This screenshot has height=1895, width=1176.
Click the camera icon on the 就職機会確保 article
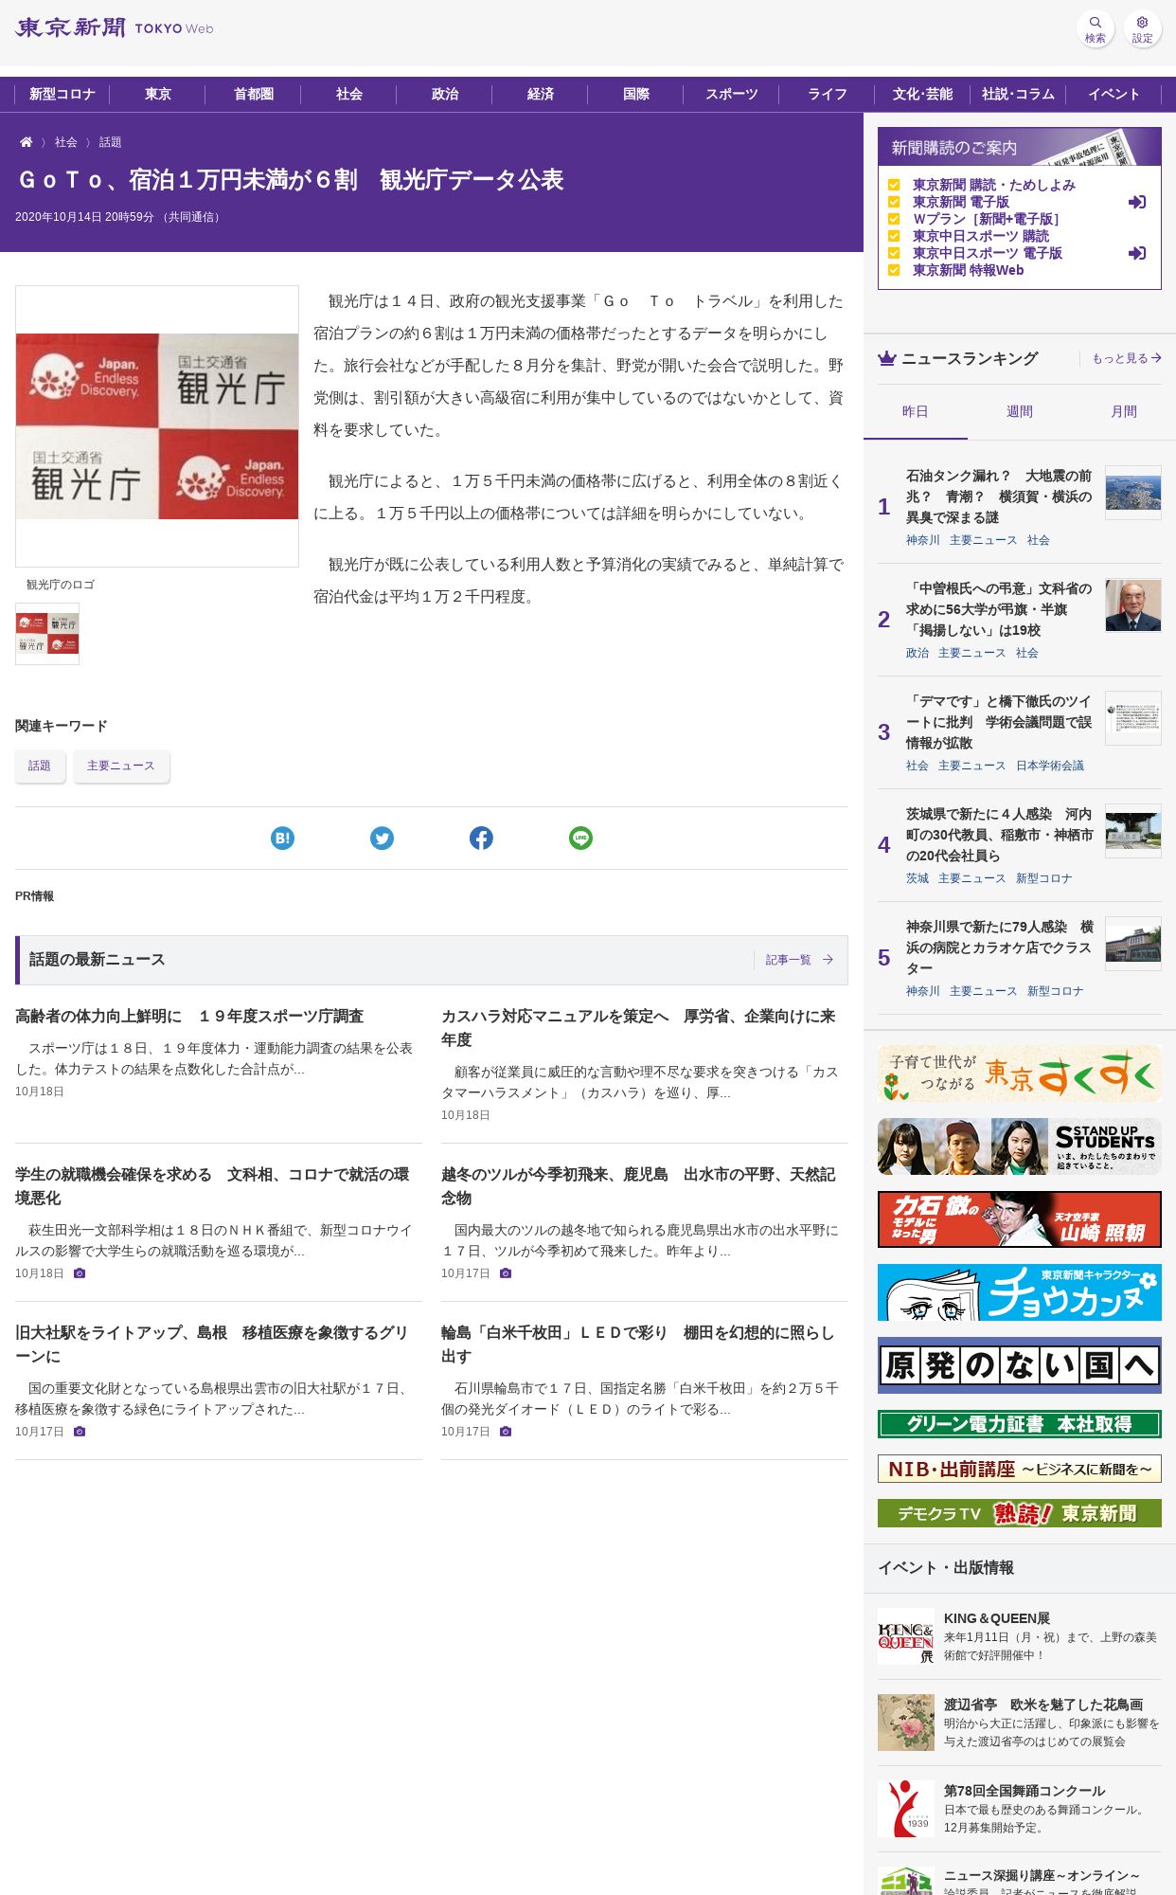(x=80, y=1273)
